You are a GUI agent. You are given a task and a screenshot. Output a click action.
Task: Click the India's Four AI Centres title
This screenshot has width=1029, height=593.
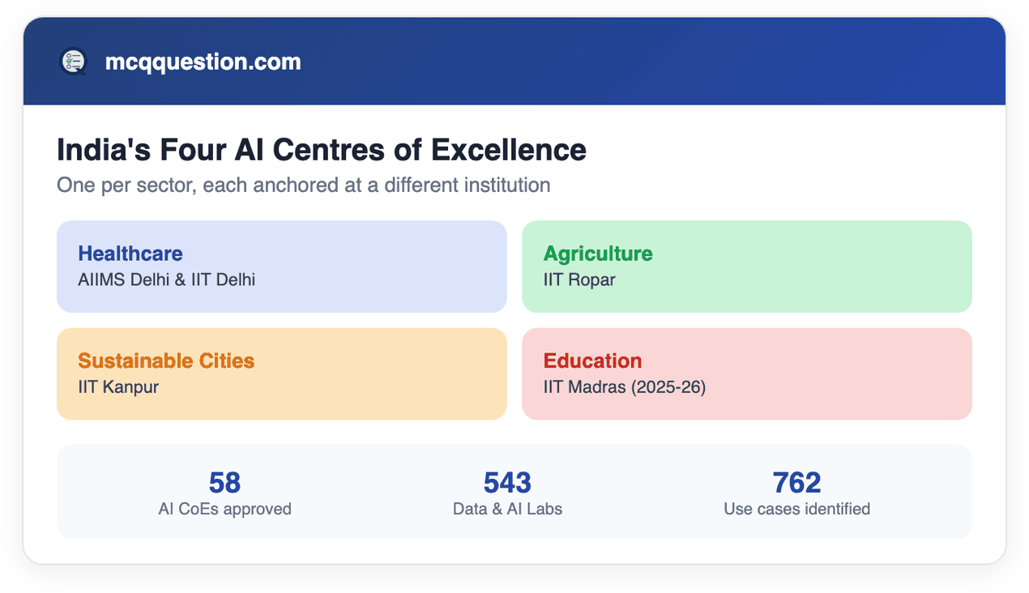coord(322,150)
